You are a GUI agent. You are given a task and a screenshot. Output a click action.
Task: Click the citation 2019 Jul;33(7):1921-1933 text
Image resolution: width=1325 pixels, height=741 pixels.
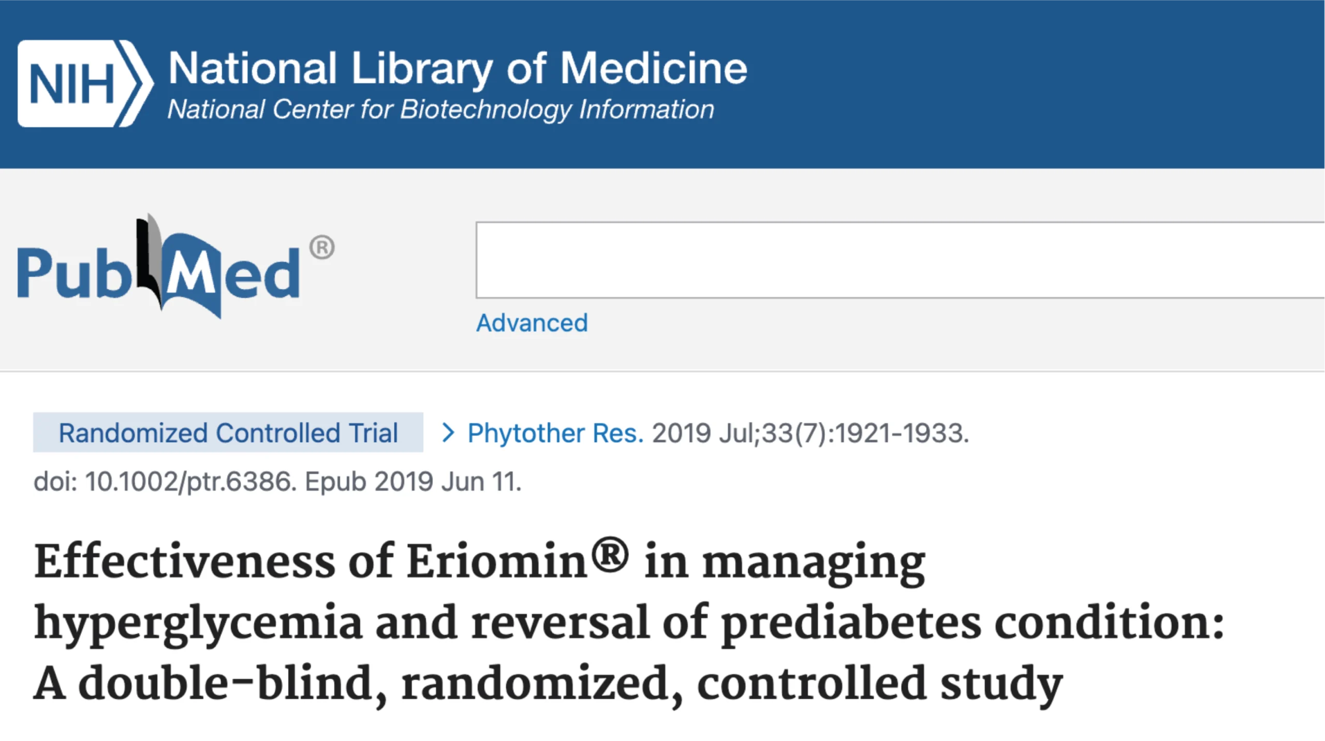click(810, 433)
